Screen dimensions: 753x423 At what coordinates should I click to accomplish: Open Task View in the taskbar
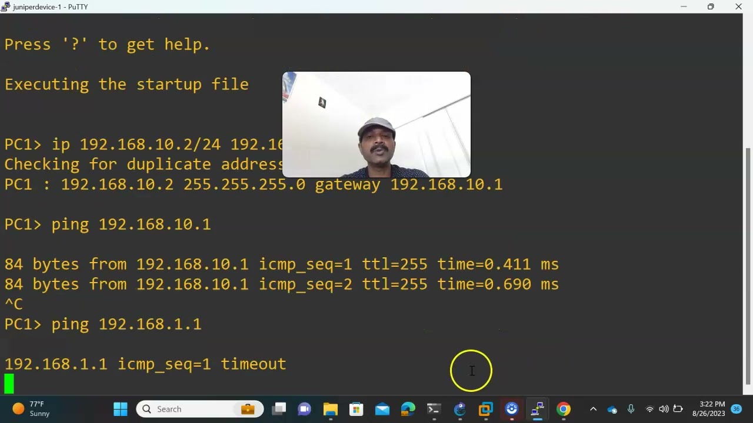click(x=279, y=409)
